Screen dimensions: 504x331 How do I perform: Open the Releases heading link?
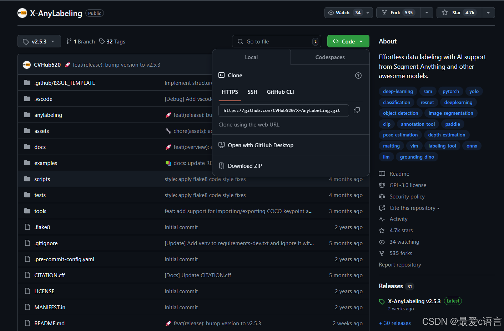point(391,286)
